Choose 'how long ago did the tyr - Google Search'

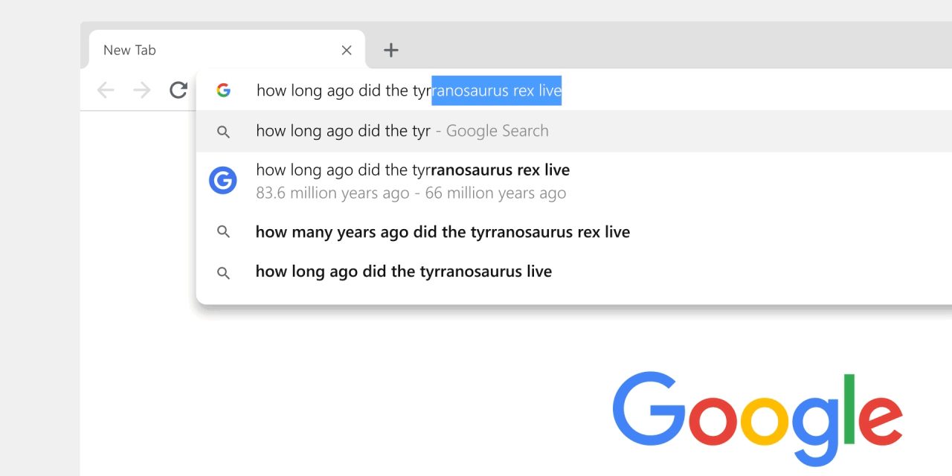(x=343, y=131)
